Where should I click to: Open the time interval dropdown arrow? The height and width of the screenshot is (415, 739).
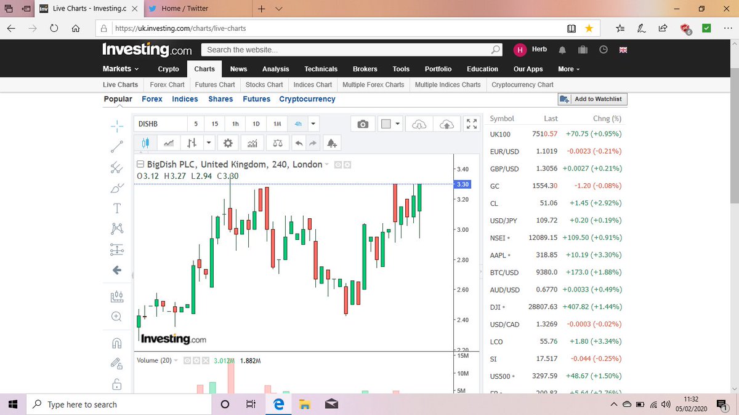click(313, 124)
